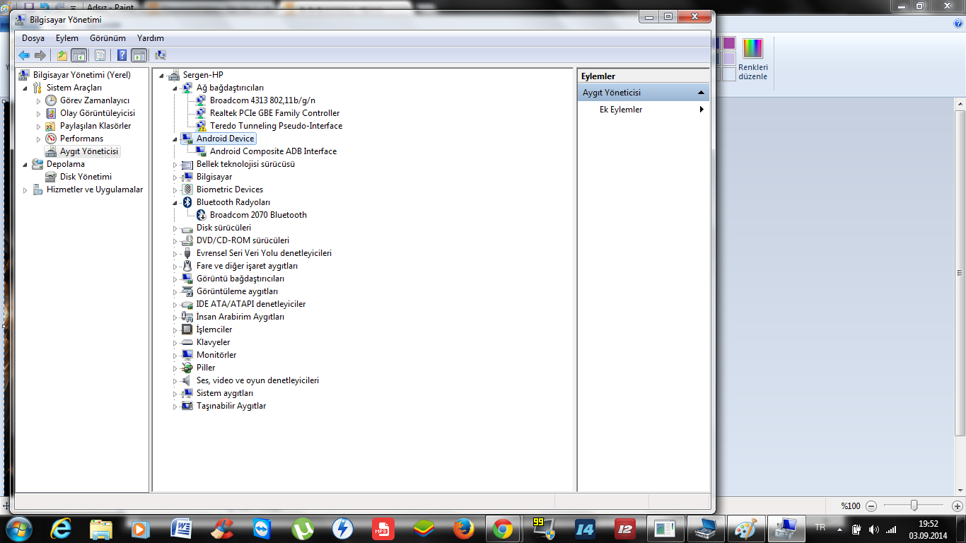Image resolution: width=966 pixels, height=543 pixels.
Task: Launch Mozilla Firefox from the taskbar
Action: 463,528
